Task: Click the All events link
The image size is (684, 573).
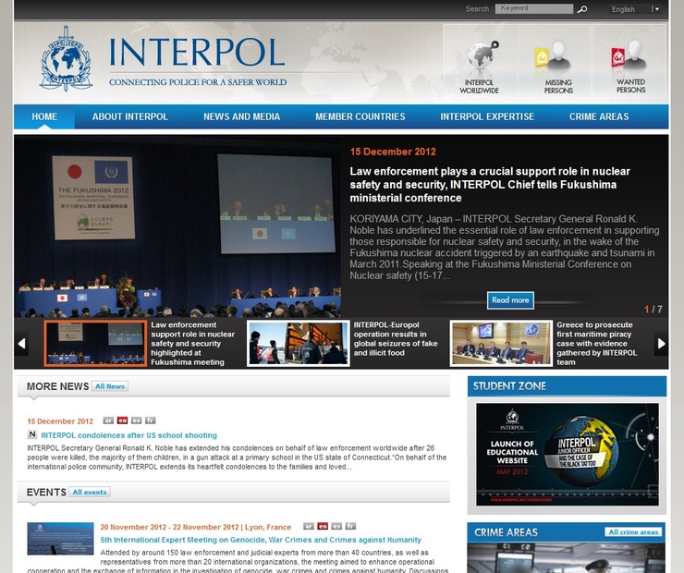Action: click(x=90, y=492)
